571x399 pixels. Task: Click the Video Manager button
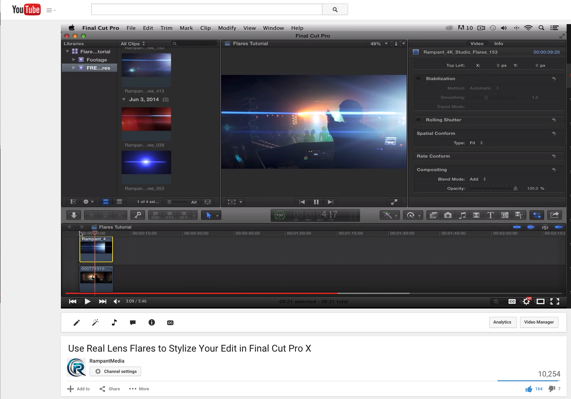[539, 322]
